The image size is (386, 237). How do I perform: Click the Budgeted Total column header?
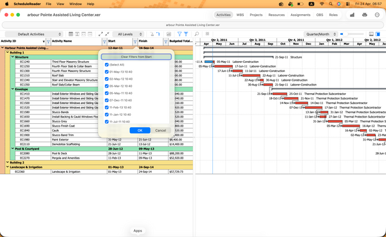[181, 41]
